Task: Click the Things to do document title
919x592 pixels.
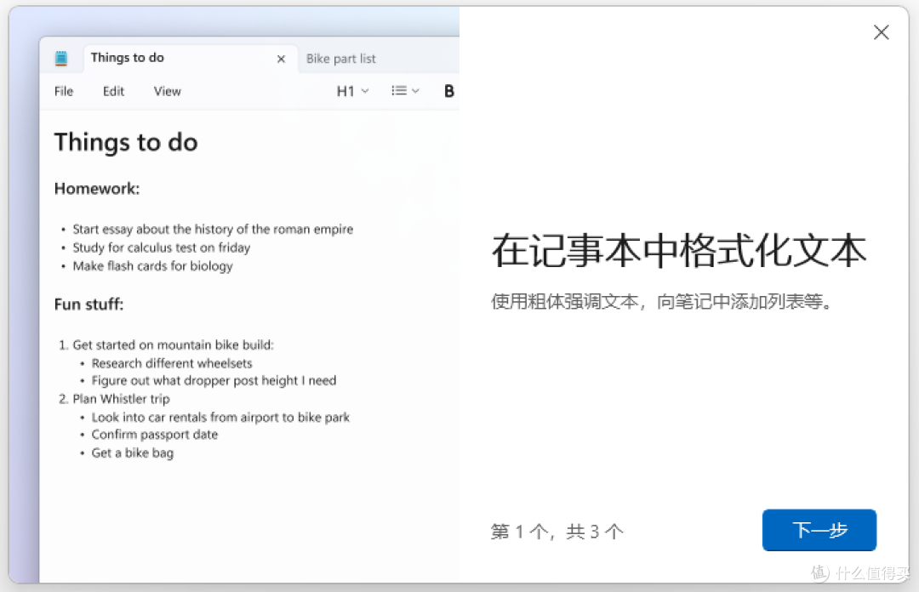Action: pos(126,142)
